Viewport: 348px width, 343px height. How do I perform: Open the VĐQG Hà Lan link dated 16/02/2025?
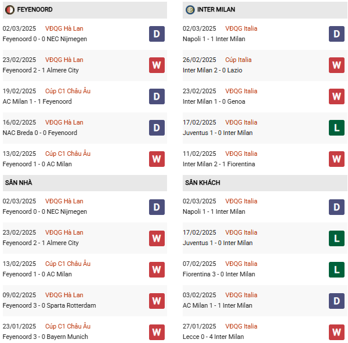pyautogui.click(x=64, y=122)
